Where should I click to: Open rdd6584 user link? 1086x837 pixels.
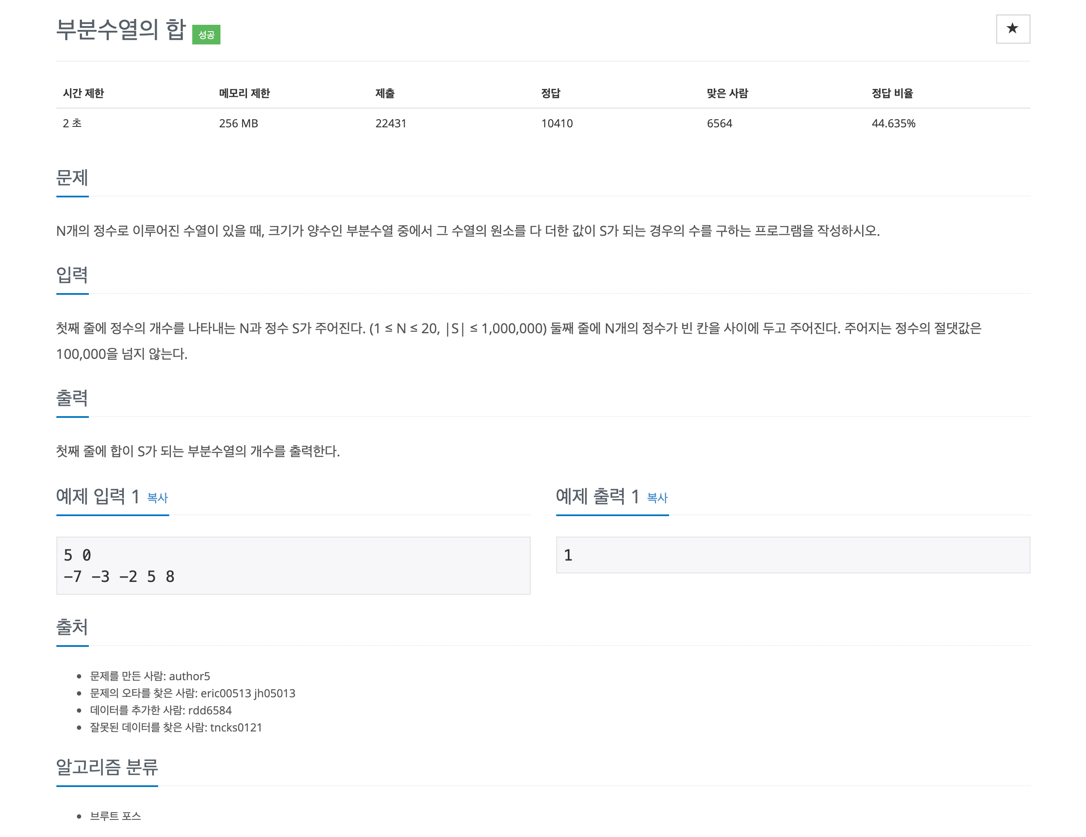(210, 710)
